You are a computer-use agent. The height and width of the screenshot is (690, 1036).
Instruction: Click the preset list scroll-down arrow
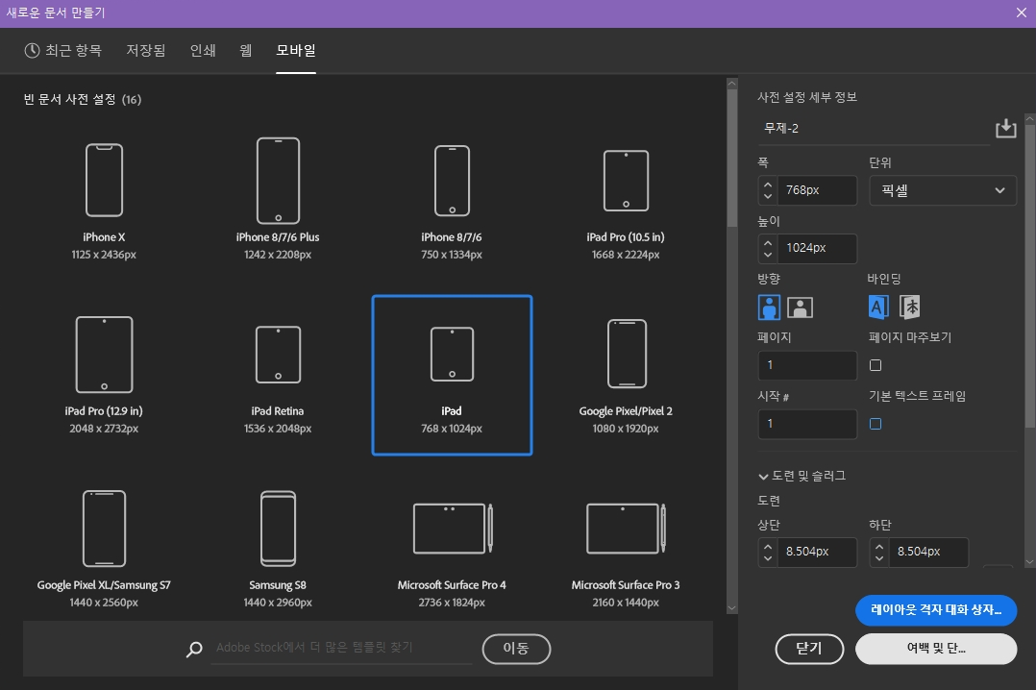732,608
